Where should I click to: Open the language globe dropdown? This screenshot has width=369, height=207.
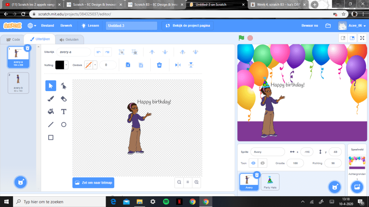32,26
